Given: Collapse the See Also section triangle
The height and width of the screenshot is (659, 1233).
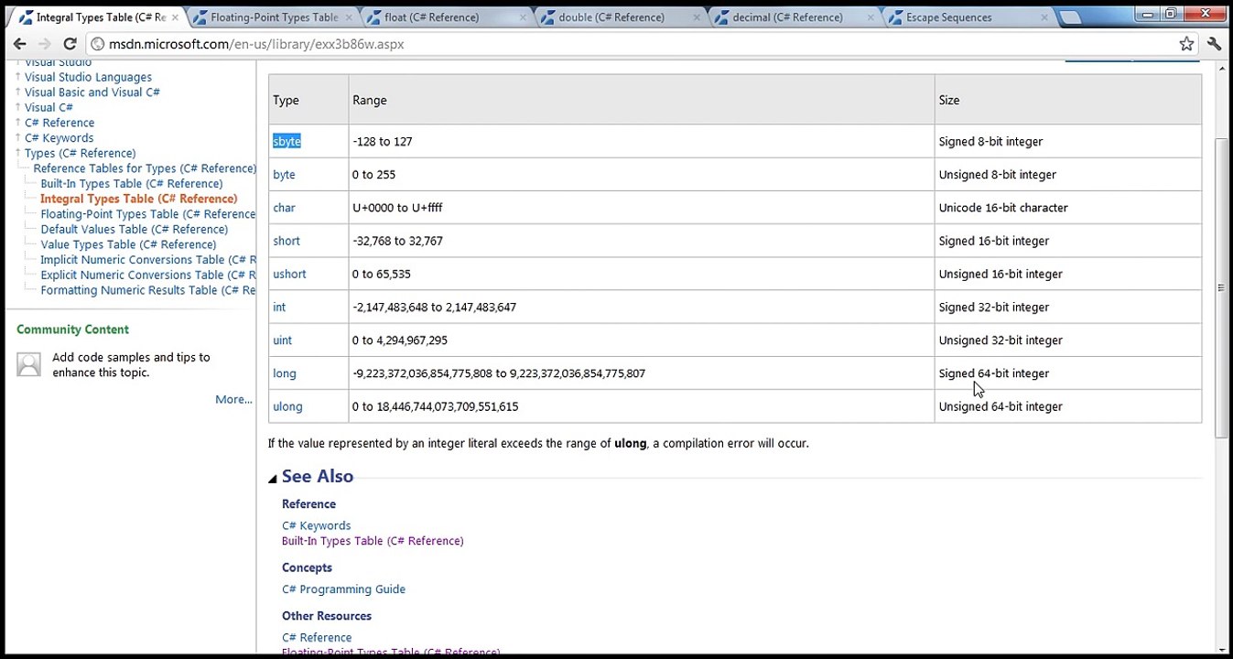Looking at the screenshot, I should pyautogui.click(x=273, y=479).
